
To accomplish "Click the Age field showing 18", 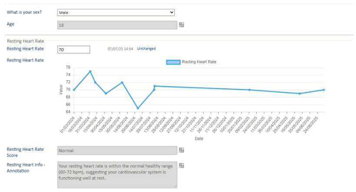I will [117, 25].
